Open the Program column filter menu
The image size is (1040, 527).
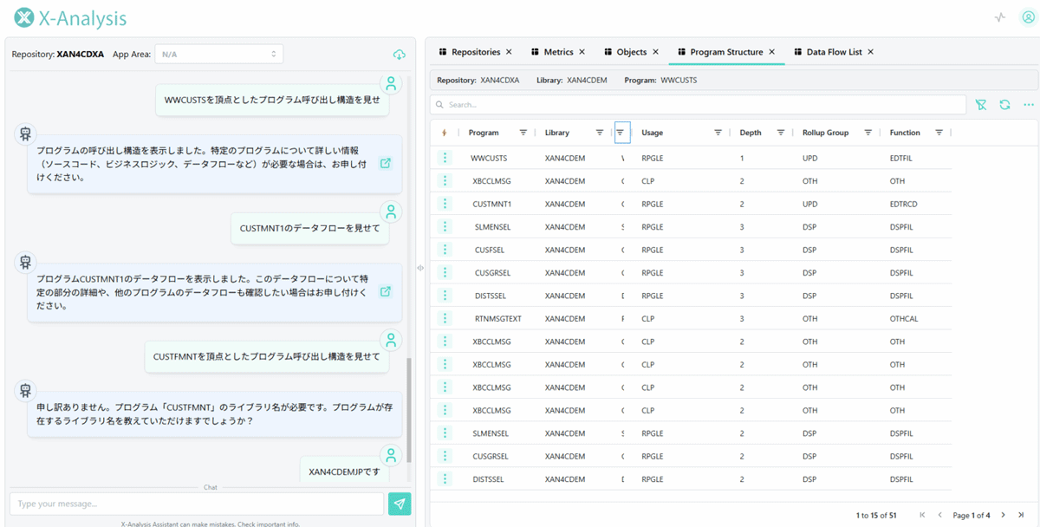(523, 133)
